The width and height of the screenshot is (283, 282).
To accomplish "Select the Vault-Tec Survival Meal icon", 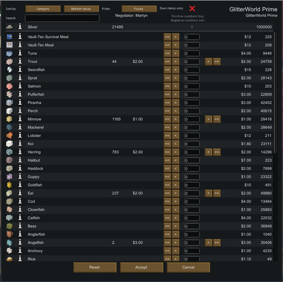I will coord(9,37).
